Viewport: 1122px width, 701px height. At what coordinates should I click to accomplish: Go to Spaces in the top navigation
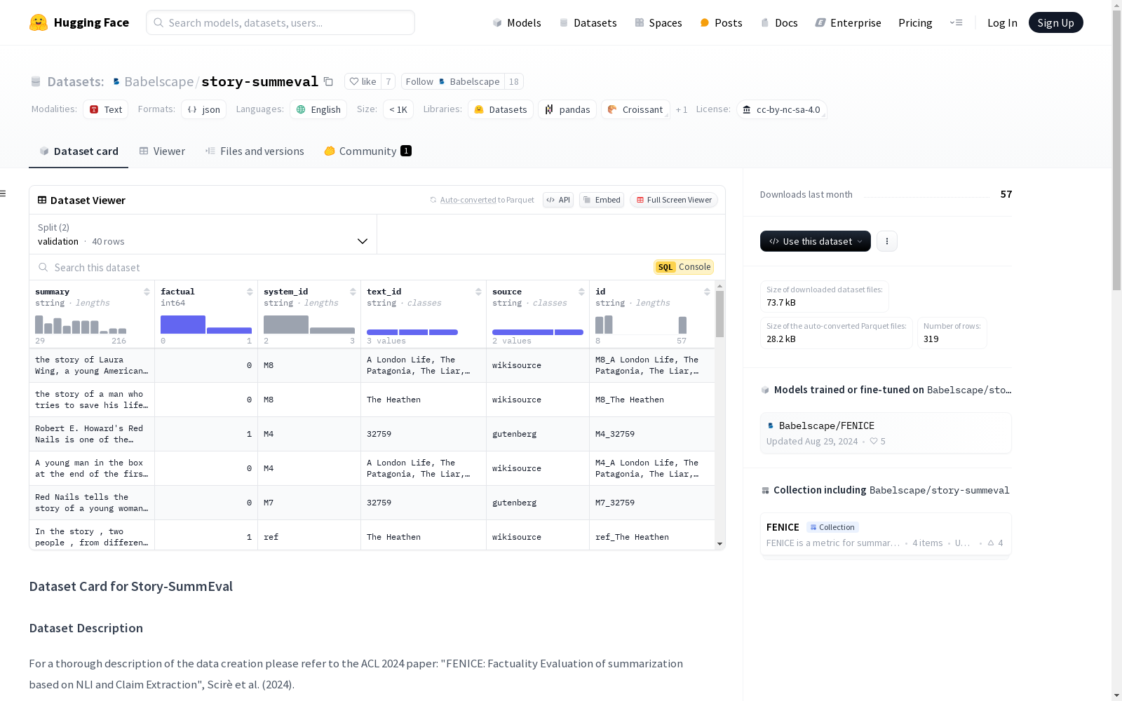[x=658, y=22]
